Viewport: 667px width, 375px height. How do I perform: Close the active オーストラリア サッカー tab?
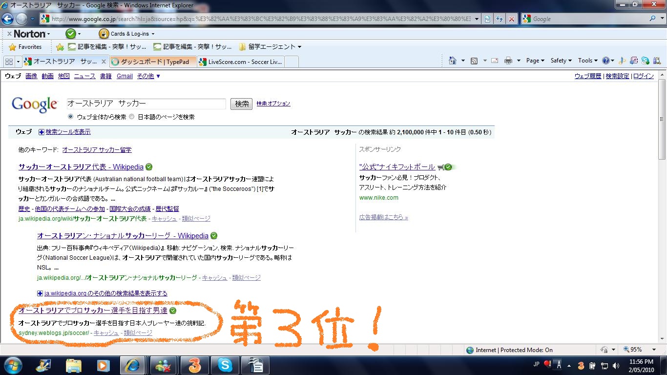(104, 62)
